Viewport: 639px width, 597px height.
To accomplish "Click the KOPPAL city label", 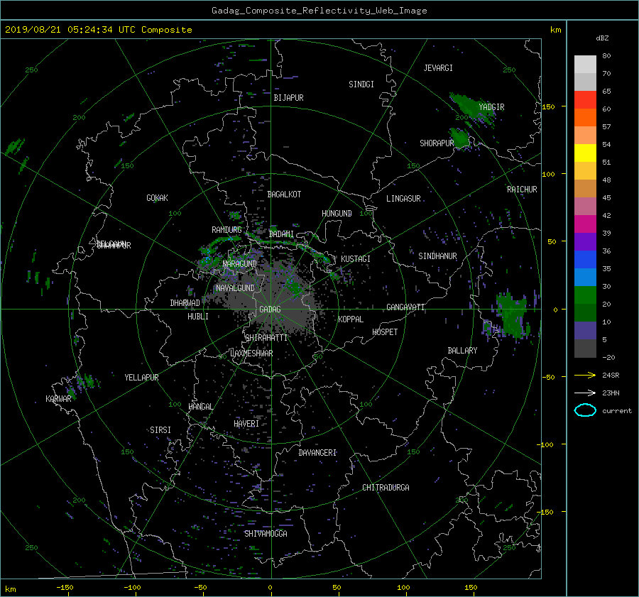I will [351, 319].
